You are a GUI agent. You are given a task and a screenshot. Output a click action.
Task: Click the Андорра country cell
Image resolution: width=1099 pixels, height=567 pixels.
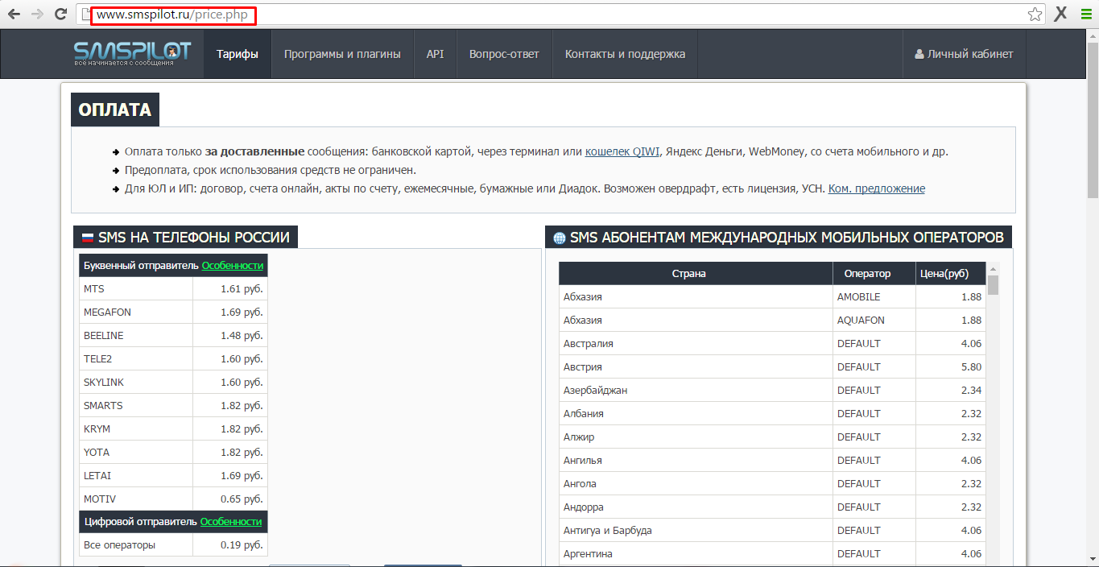pos(696,507)
